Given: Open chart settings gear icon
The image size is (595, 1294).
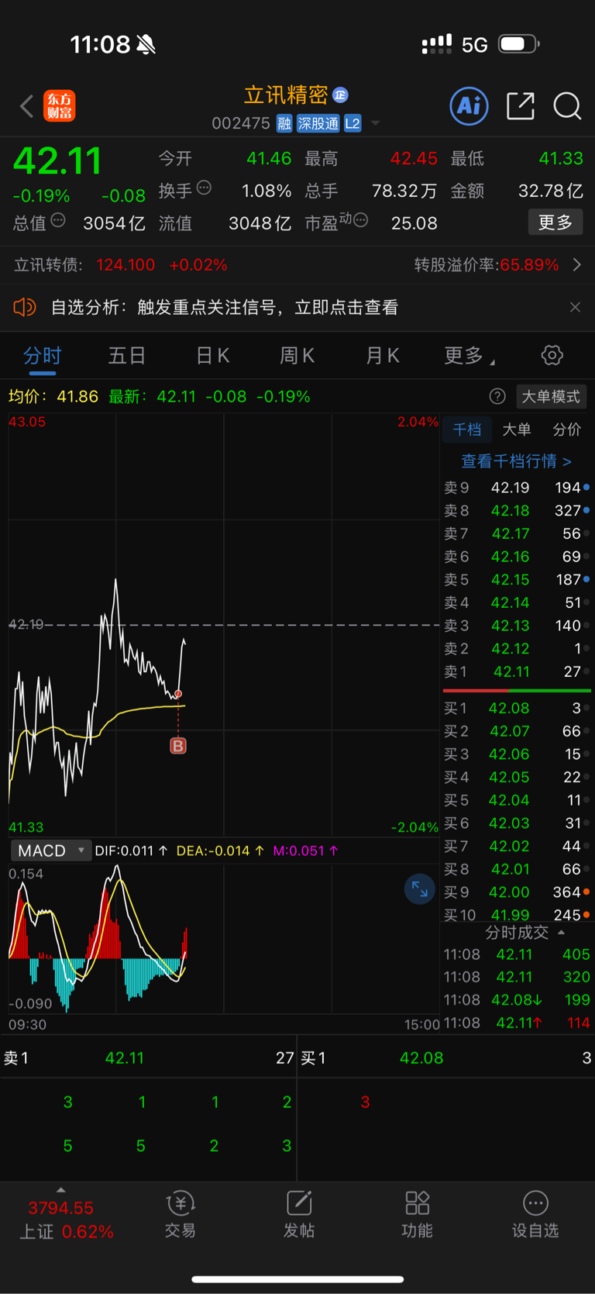Looking at the screenshot, I should pyautogui.click(x=552, y=356).
